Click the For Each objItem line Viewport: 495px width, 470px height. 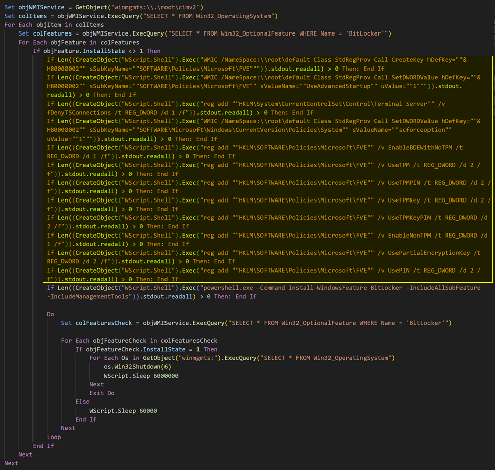coord(54,25)
